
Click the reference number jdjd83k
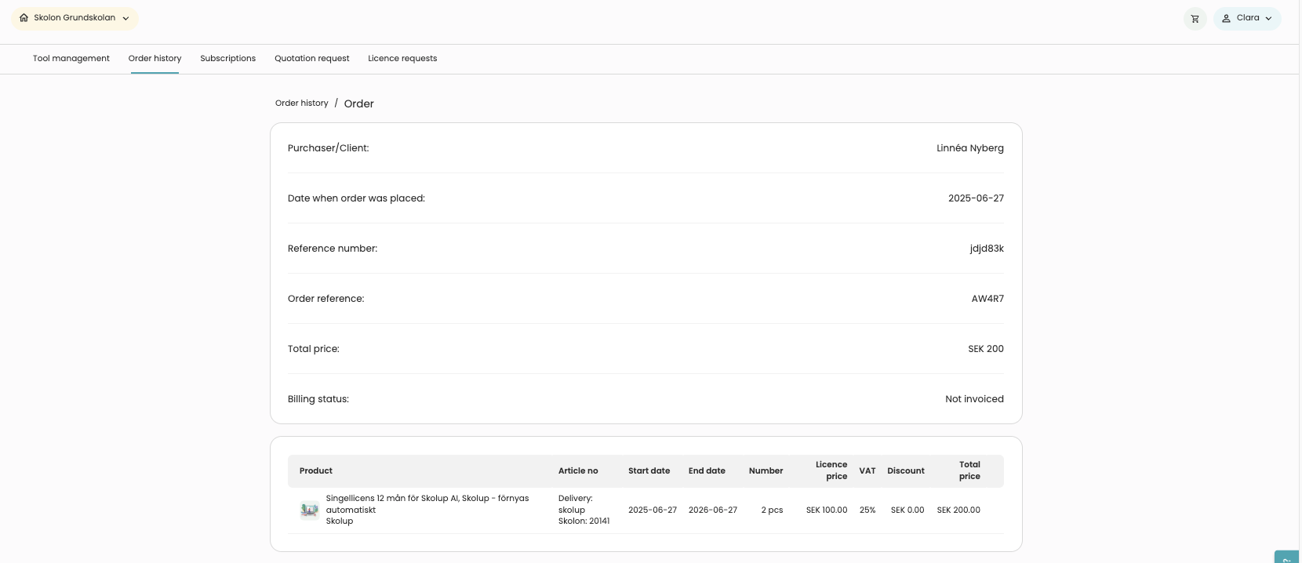pos(986,249)
